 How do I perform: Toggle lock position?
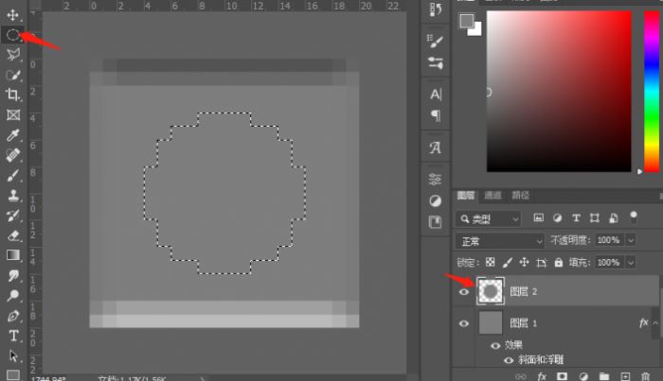[x=525, y=263]
